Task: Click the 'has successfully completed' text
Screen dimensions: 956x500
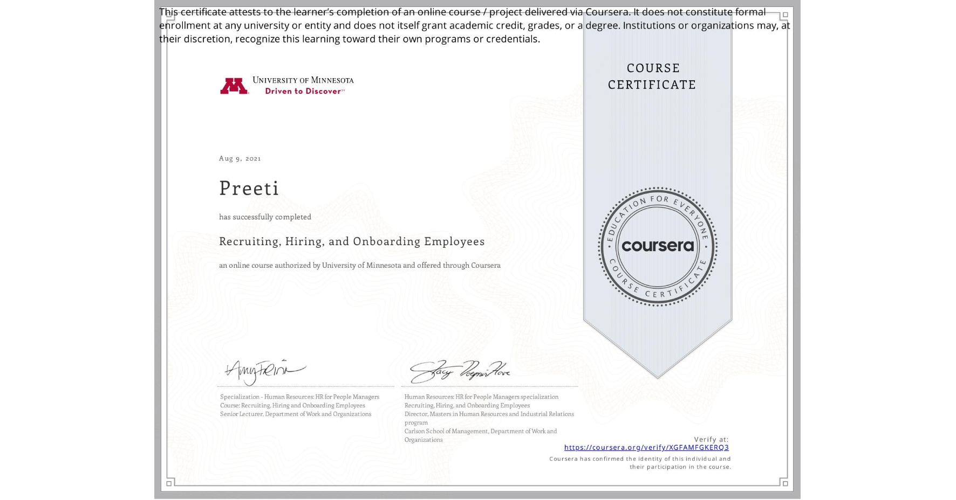Action: click(x=265, y=217)
